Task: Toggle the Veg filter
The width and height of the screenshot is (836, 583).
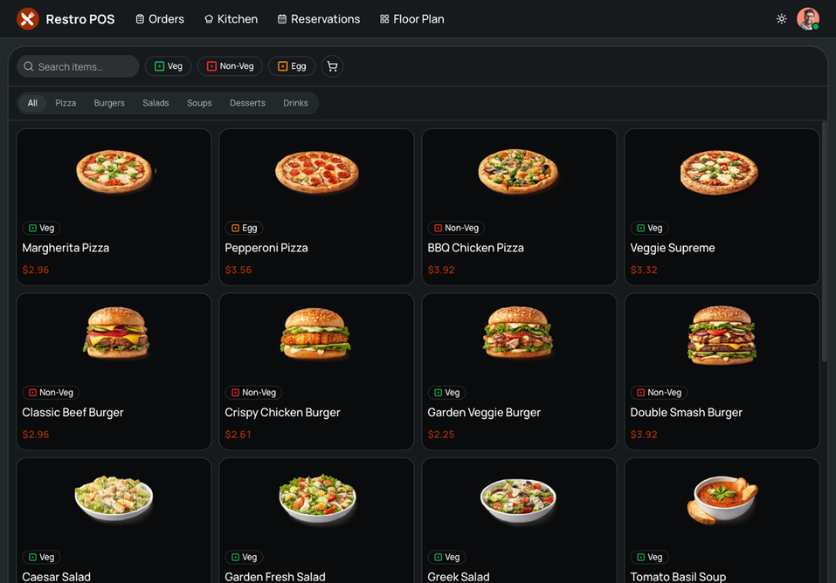Action: 169,66
